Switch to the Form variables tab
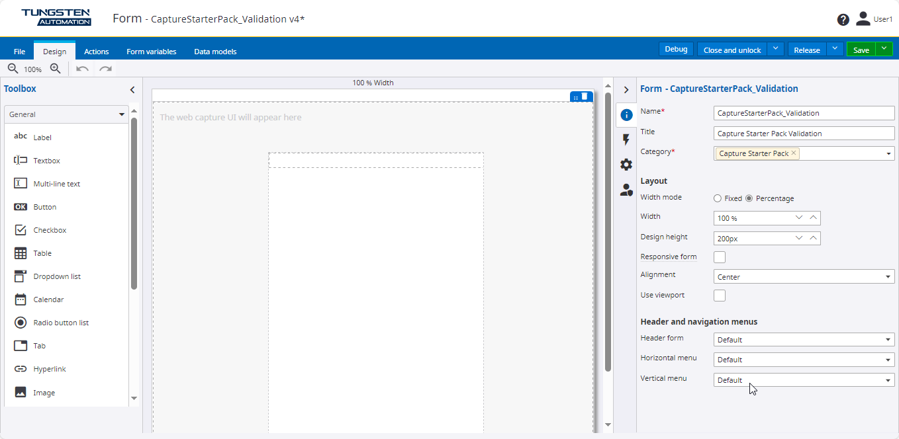Viewport: 899px width, 439px height. click(x=152, y=52)
